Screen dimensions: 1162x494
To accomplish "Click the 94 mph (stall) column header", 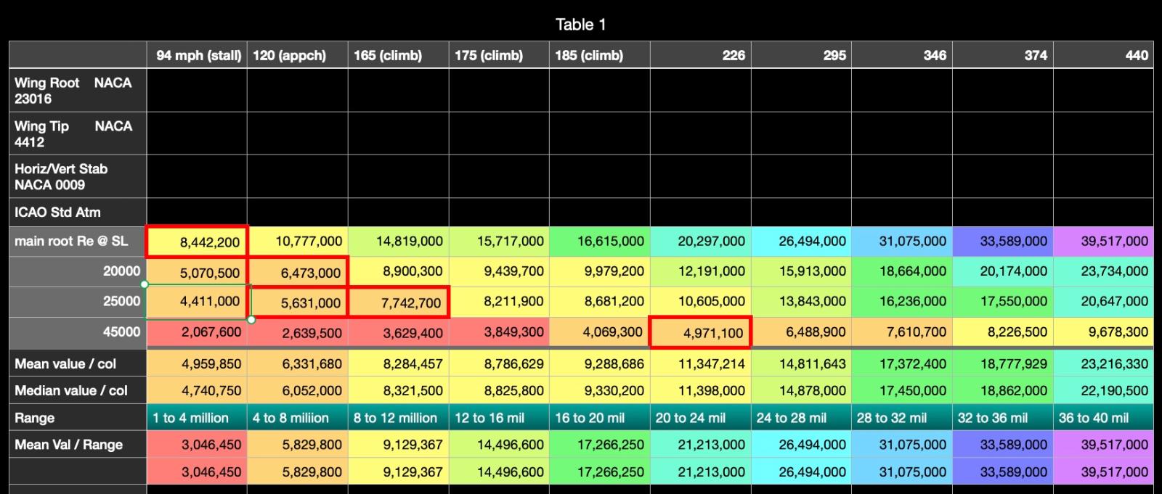I will (x=197, y=55).
